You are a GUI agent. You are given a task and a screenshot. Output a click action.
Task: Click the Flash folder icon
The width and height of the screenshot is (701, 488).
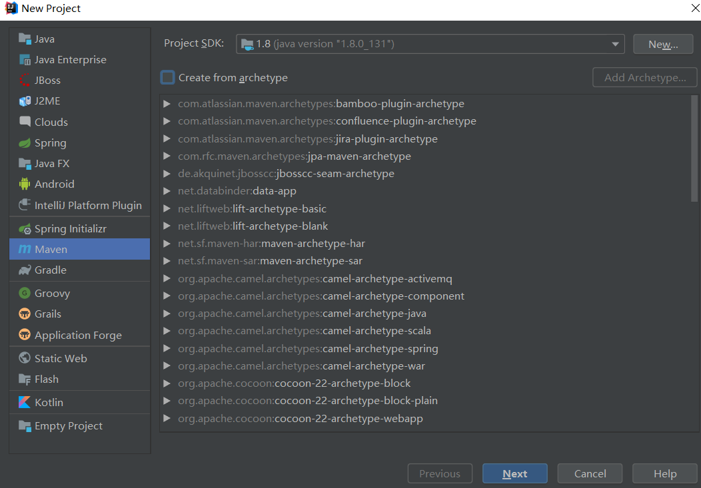click(x=25, y=379)
